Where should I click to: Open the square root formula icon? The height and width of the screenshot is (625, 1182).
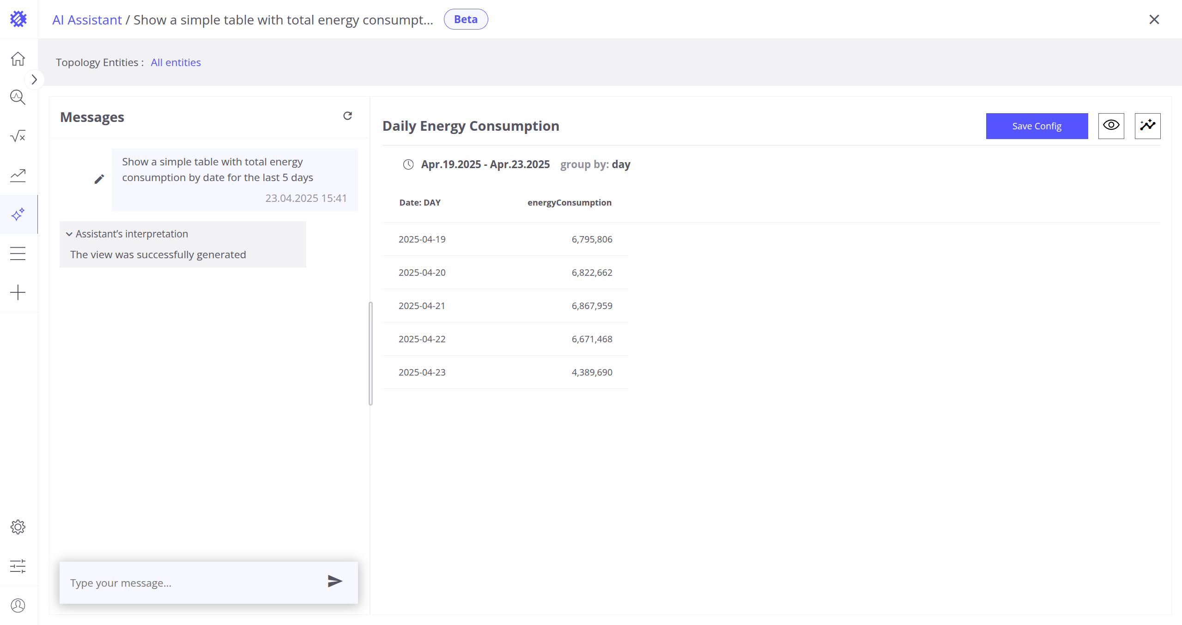pos(18,136)
